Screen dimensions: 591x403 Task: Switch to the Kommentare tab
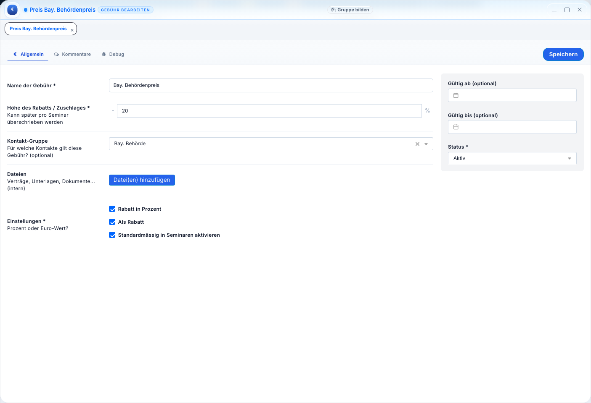[x=72, y=54]
